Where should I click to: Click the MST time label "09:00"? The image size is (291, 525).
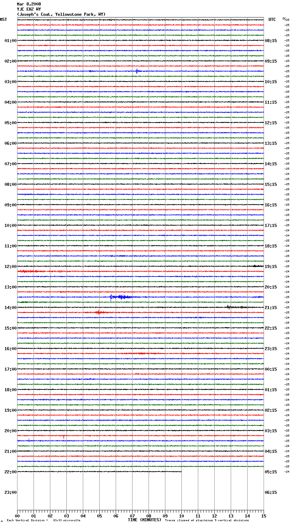pyautogui.click(x=10, y=205)
